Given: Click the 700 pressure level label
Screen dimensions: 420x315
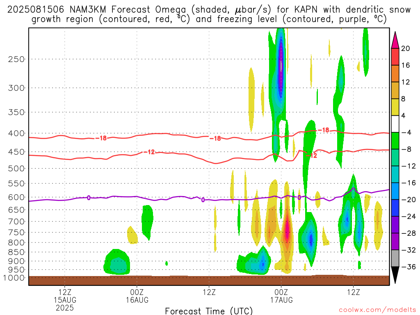Looking at the screenshot, I should 16,221.
